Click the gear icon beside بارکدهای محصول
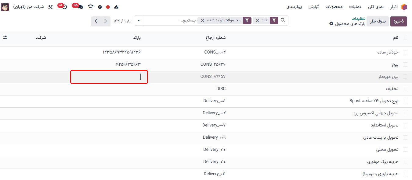412x180 pixels. pos(331,24)
